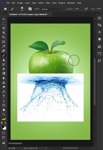Click the Opacity 100% value field
Image resolution: width=103 pixels, height=150 pixels.
pyautogui.click(x=77, y=9)
